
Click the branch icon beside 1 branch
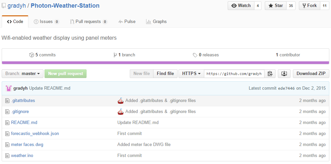[115, 55]
